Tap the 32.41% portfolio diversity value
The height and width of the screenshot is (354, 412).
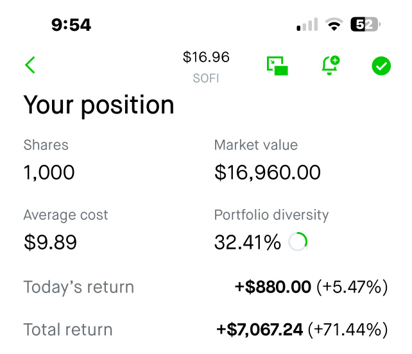coord(248,242)
